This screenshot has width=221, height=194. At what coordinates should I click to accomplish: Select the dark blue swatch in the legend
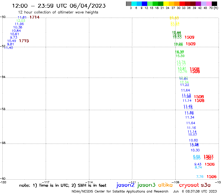[x=145, y=4]
